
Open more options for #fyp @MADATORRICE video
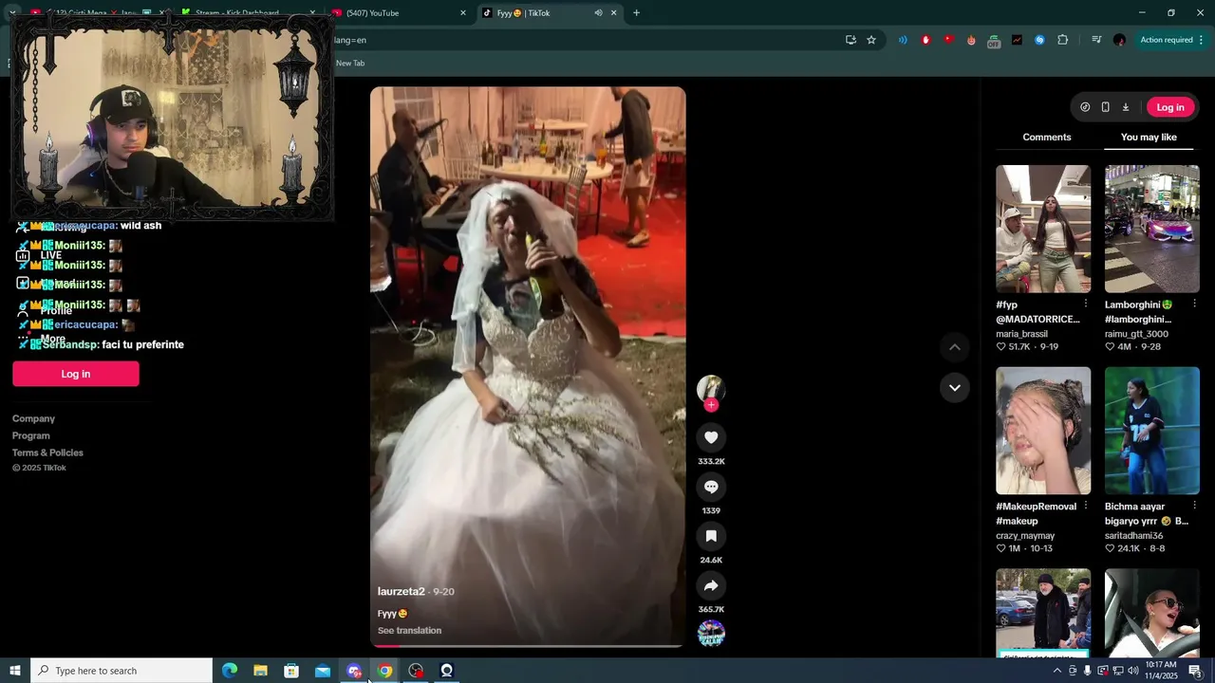click(x=1085, y=304)
